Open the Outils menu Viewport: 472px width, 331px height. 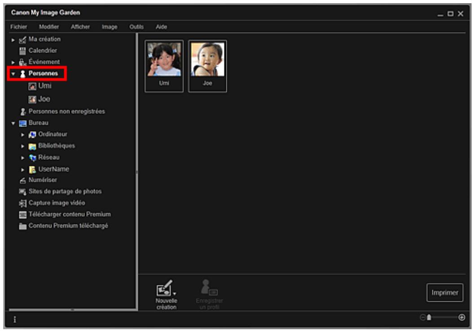coord(136,27)
